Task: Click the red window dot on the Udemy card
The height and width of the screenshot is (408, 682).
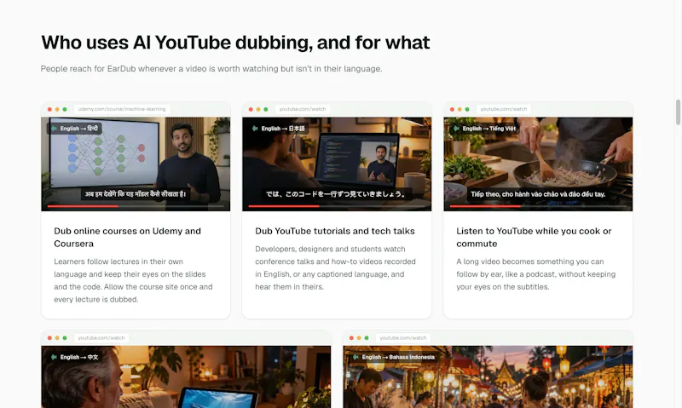Action: pyautogui.click(x=49, y=110)
